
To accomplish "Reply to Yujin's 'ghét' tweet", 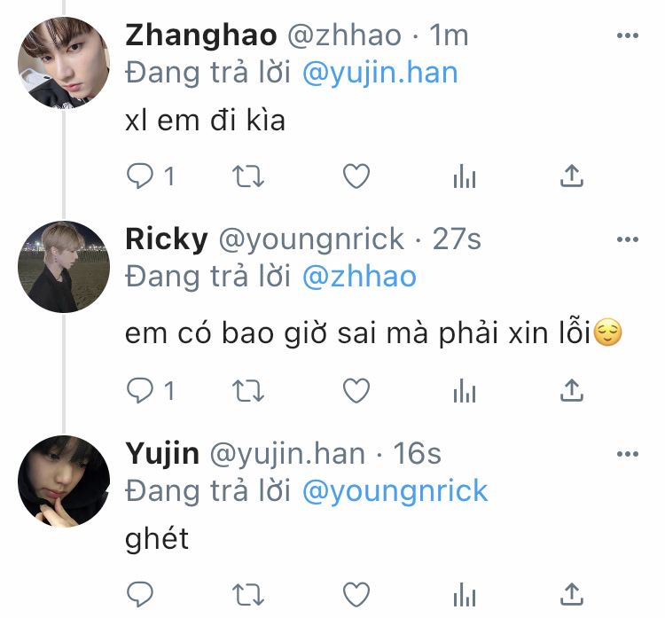I will point(140,594).
